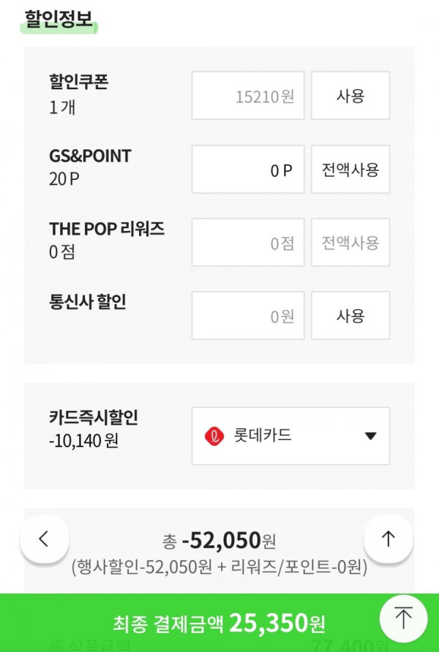This screenshot has height=652, width=439.
Task: Tap the back chevron floating button
Action: 44,539
